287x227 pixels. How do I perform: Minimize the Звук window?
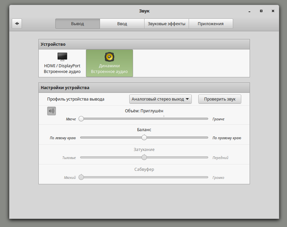point(250,11)
